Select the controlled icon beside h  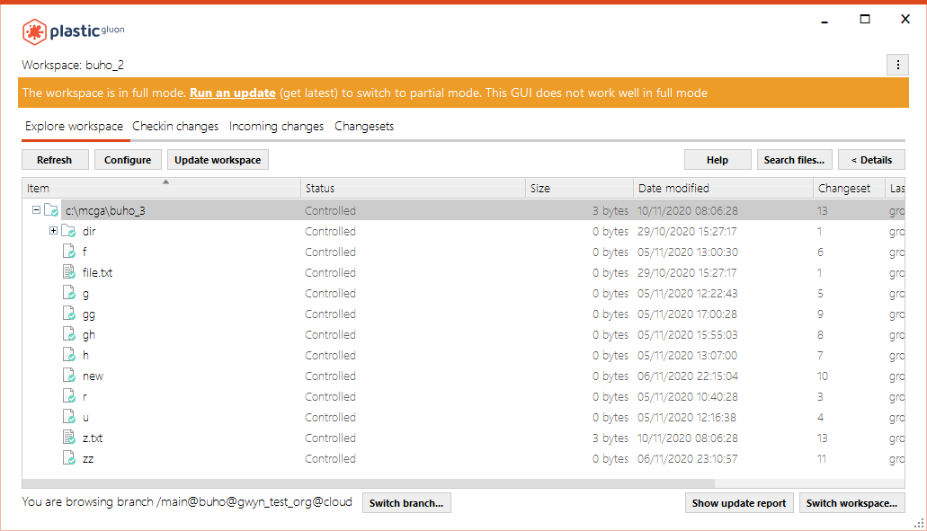69,354
